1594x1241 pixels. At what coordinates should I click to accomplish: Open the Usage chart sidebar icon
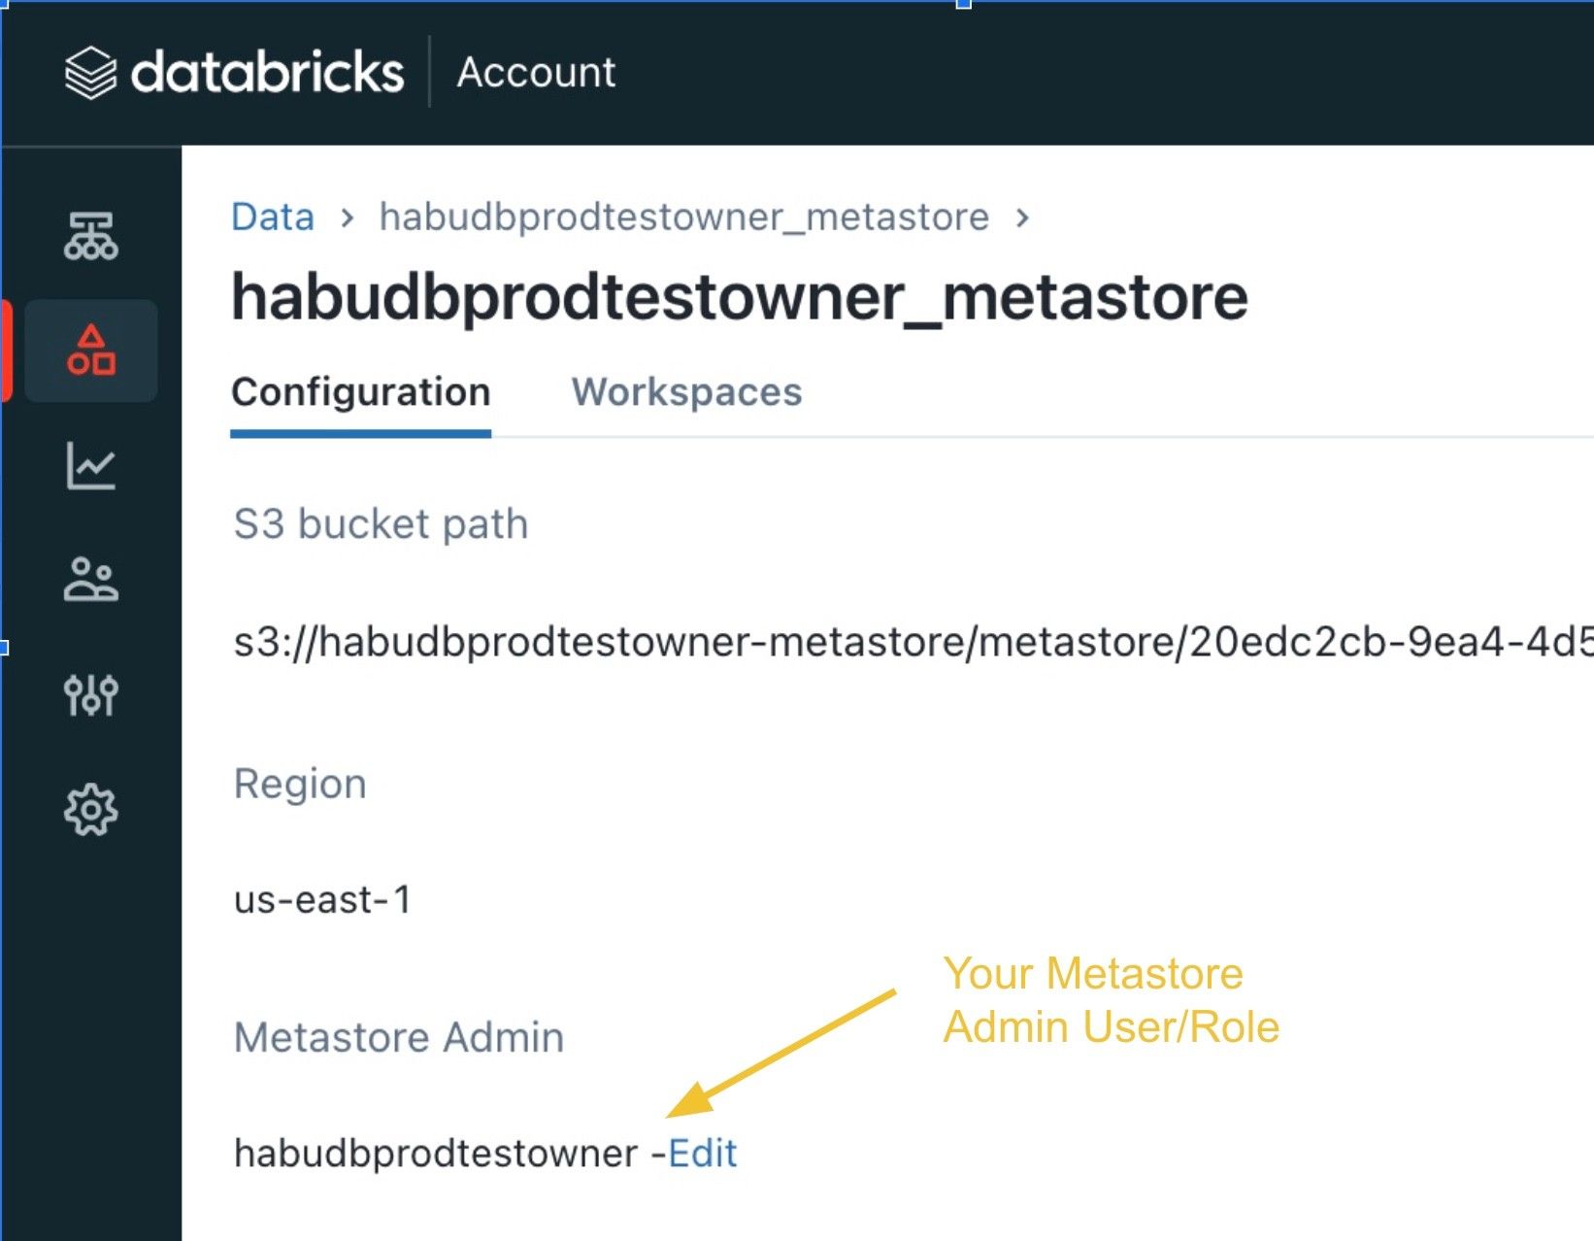(x=91, y=466)
